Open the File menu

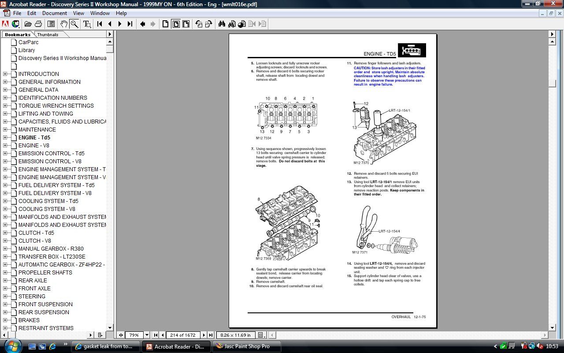[x=17, y=13]
